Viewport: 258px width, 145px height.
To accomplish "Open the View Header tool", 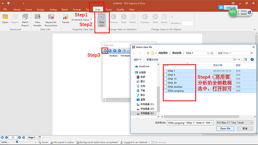I will (37, 20).
